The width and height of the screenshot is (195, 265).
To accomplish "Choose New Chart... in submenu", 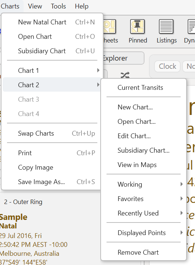I will pyautogui.click(x=143, y=107).
